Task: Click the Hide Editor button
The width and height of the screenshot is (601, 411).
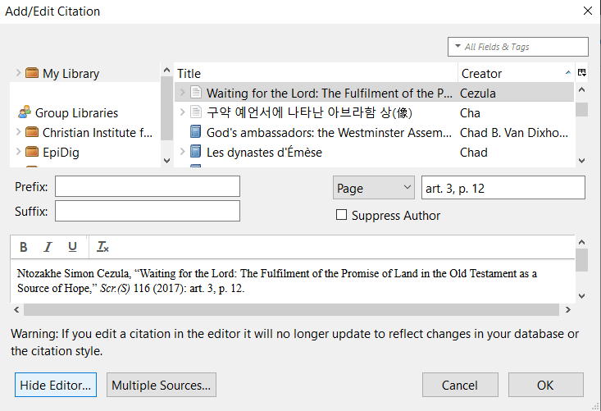Action: click(x=56, y=385)
